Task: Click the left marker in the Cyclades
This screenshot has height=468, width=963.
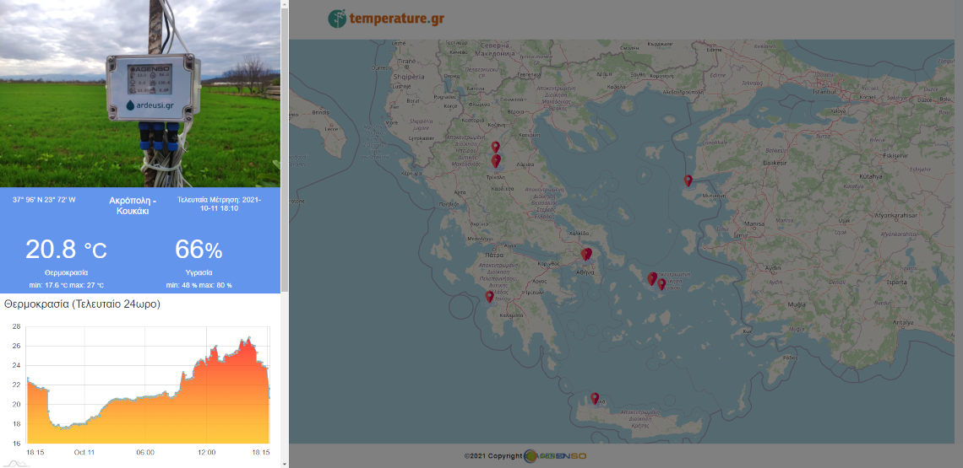Action: (x=652, y=278)
